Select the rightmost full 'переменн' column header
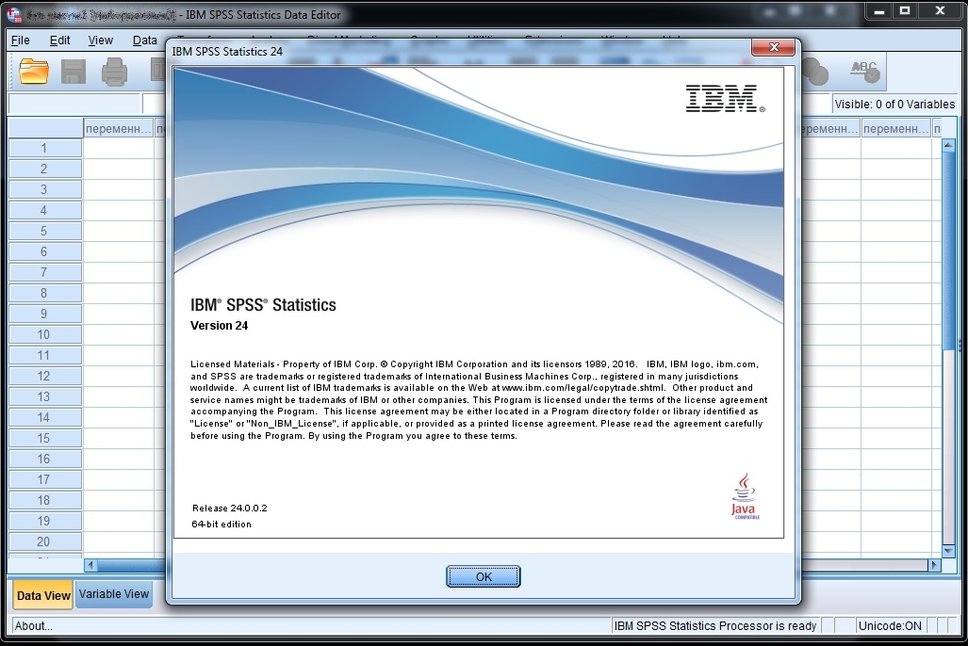 (895, 129)
